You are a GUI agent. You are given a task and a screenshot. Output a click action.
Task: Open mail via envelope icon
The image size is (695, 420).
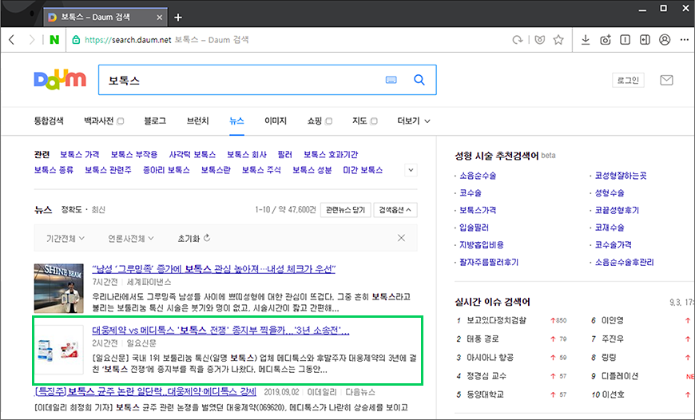[x=666, y=80]
